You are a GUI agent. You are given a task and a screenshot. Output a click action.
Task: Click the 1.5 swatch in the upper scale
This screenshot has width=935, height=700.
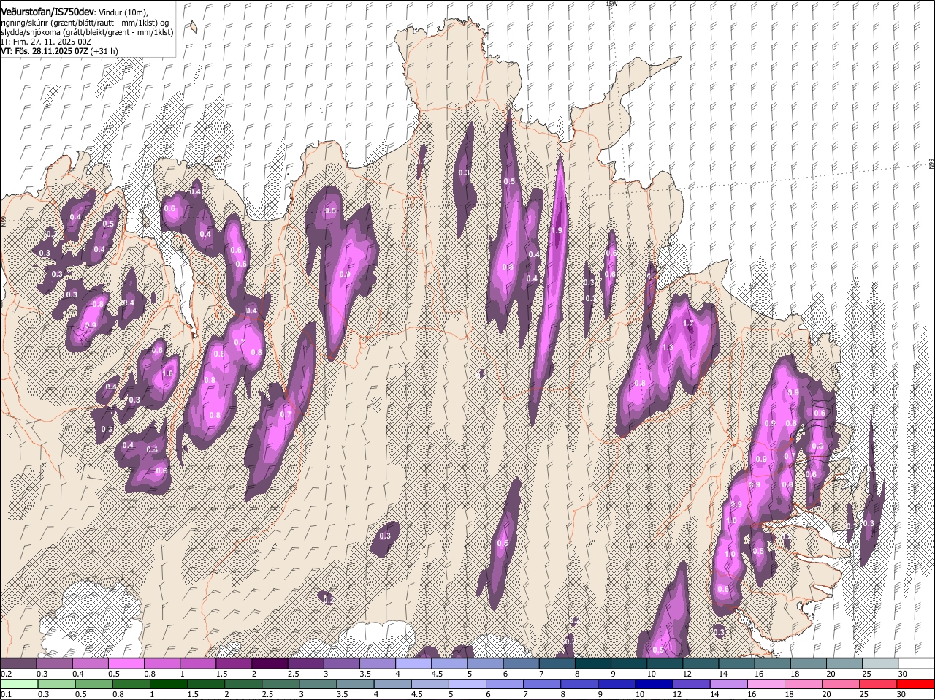coord(234,663)
